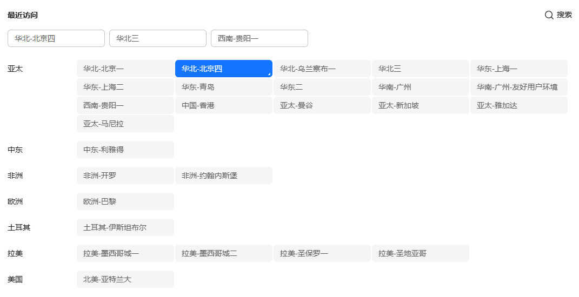Switch to 非洲-约翰内斯堡 region
Image resolution: width=579 pixels, height=297 pixels.
click(224, 175)
